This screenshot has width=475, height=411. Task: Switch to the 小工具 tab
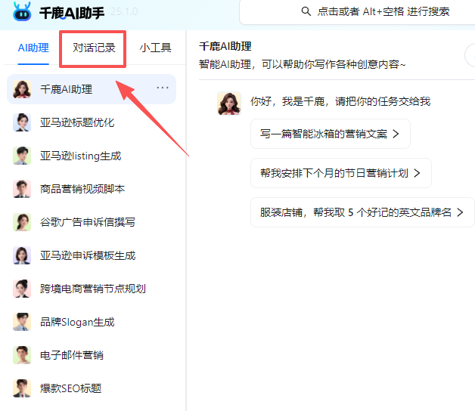(x=155, y=48)
